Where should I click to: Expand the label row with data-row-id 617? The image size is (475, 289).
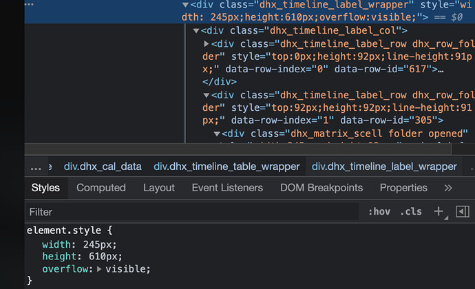[207, 44]
